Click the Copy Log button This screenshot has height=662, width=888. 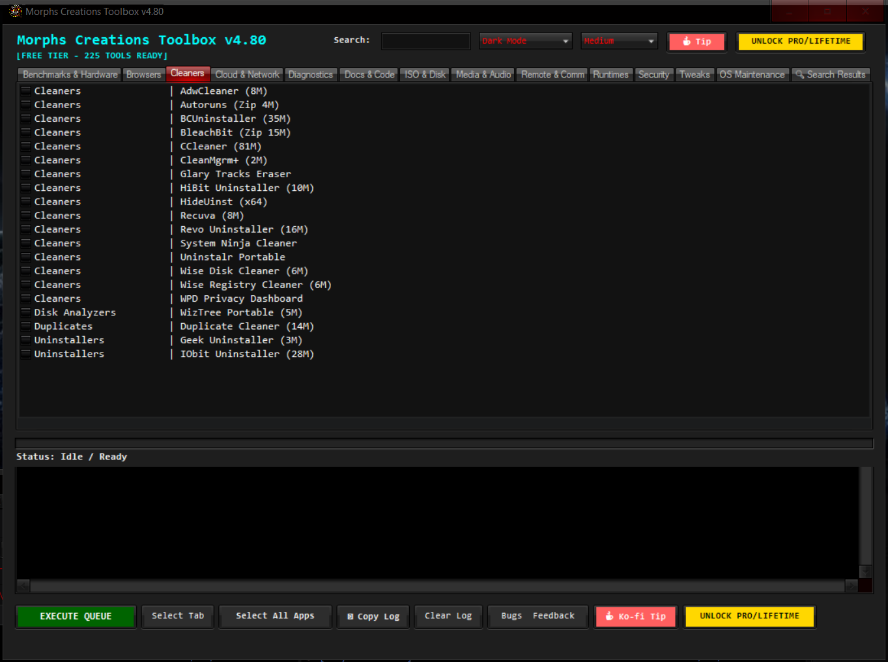[x=373, y=616]
